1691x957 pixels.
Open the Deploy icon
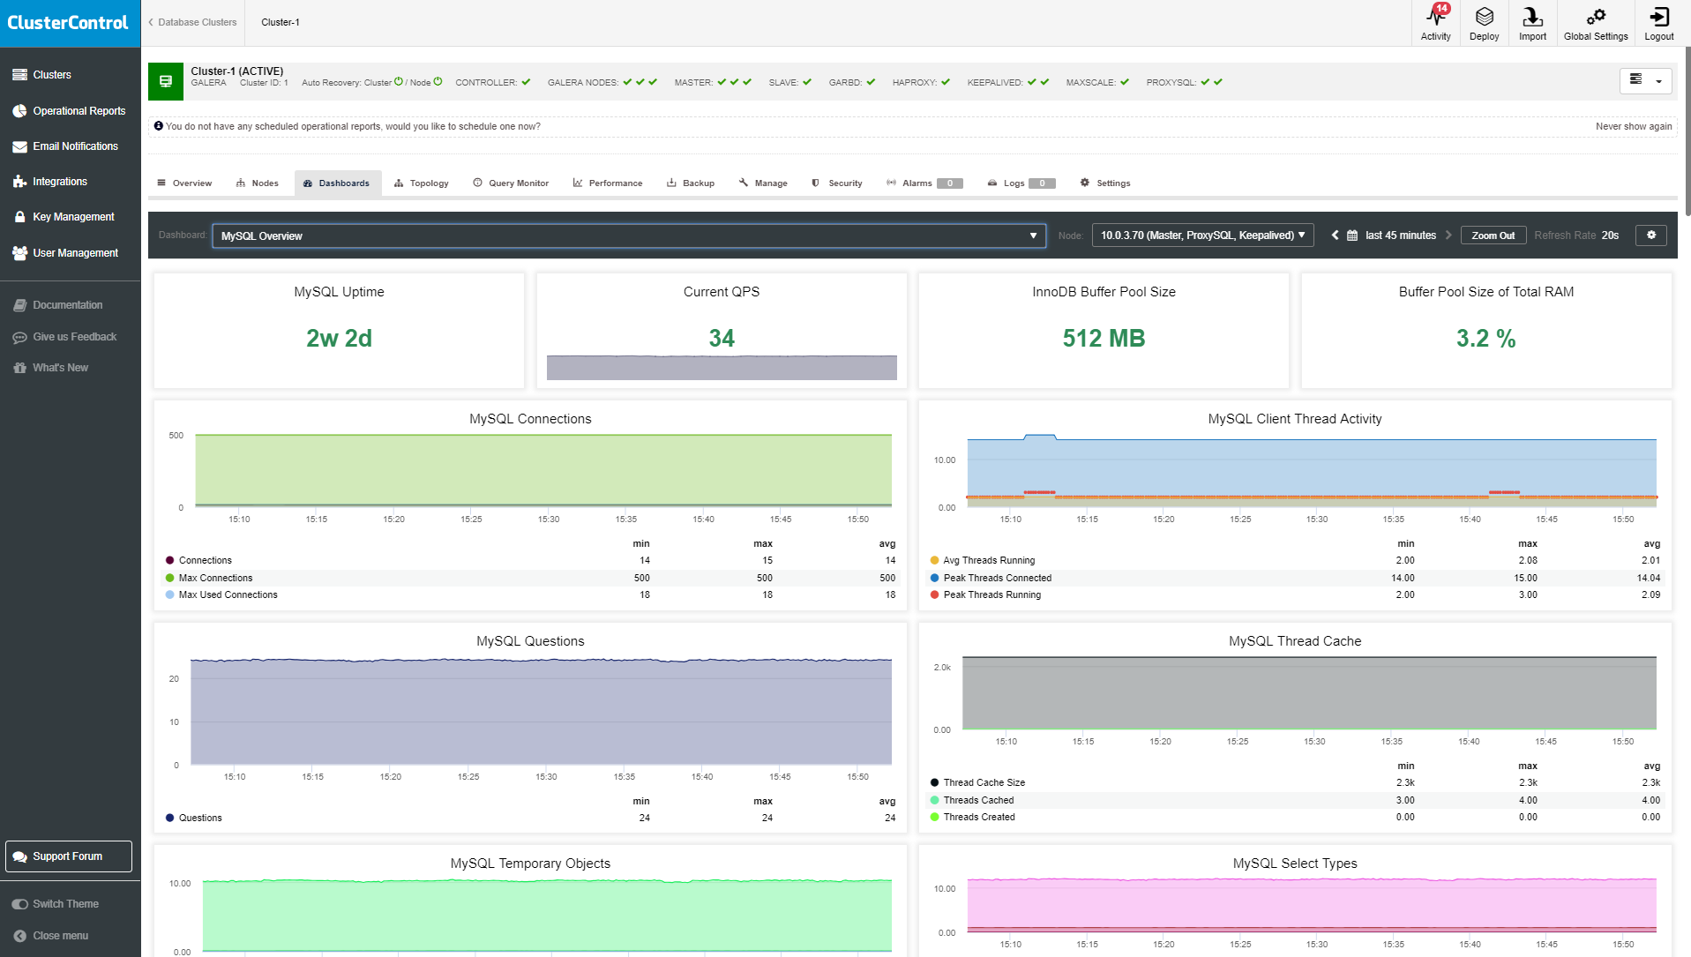point(1484,23)
